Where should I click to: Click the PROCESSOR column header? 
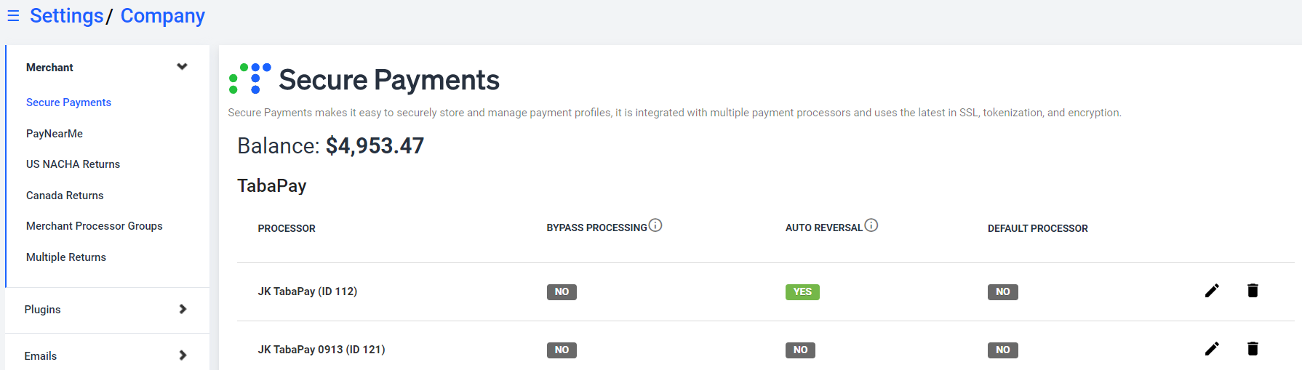pos(287,228)
